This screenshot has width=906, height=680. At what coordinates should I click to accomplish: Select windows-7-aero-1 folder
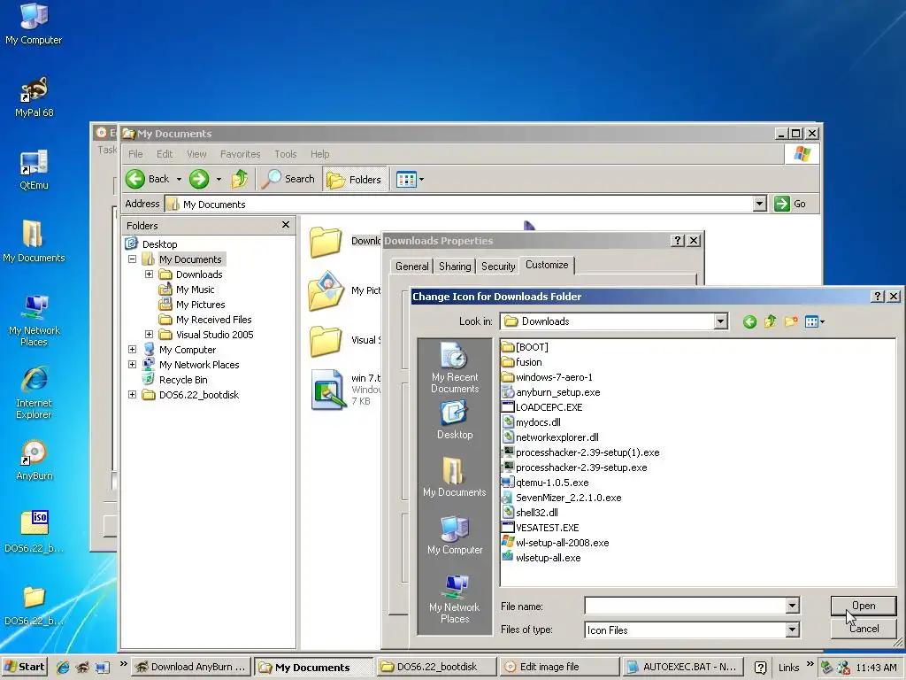point(547,377)
